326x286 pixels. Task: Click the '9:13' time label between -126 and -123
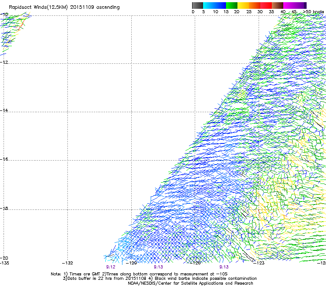[224, 267]
